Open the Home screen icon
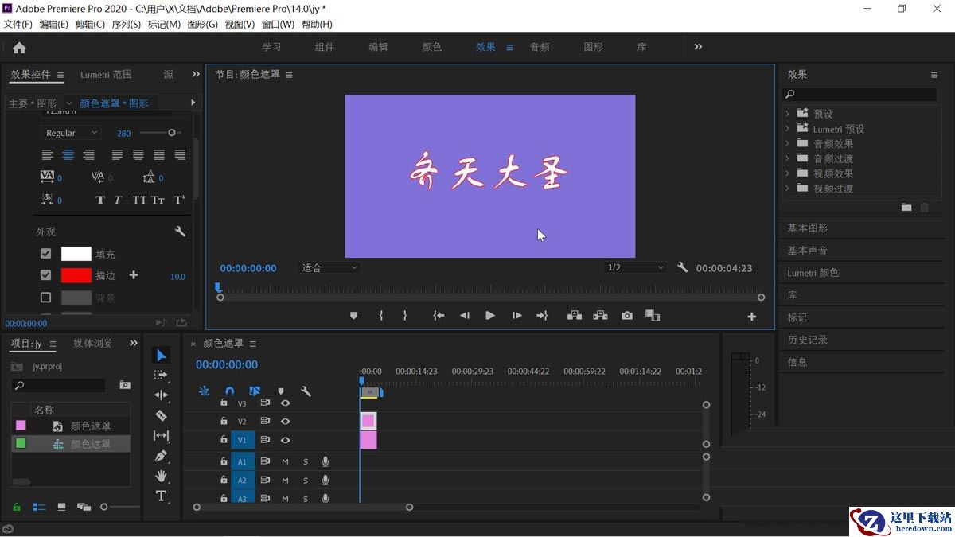 coord(19,48)
